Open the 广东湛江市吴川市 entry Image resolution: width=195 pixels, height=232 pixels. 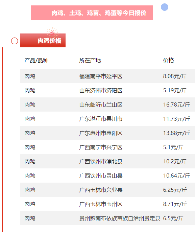click(x=107, y=119)
